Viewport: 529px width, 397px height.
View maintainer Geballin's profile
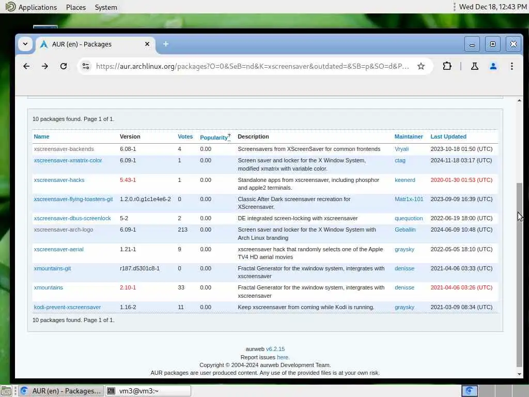click(405, 230)
